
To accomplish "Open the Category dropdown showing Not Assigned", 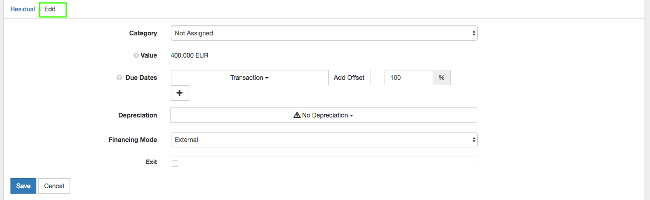I will (x=324, y=33).
